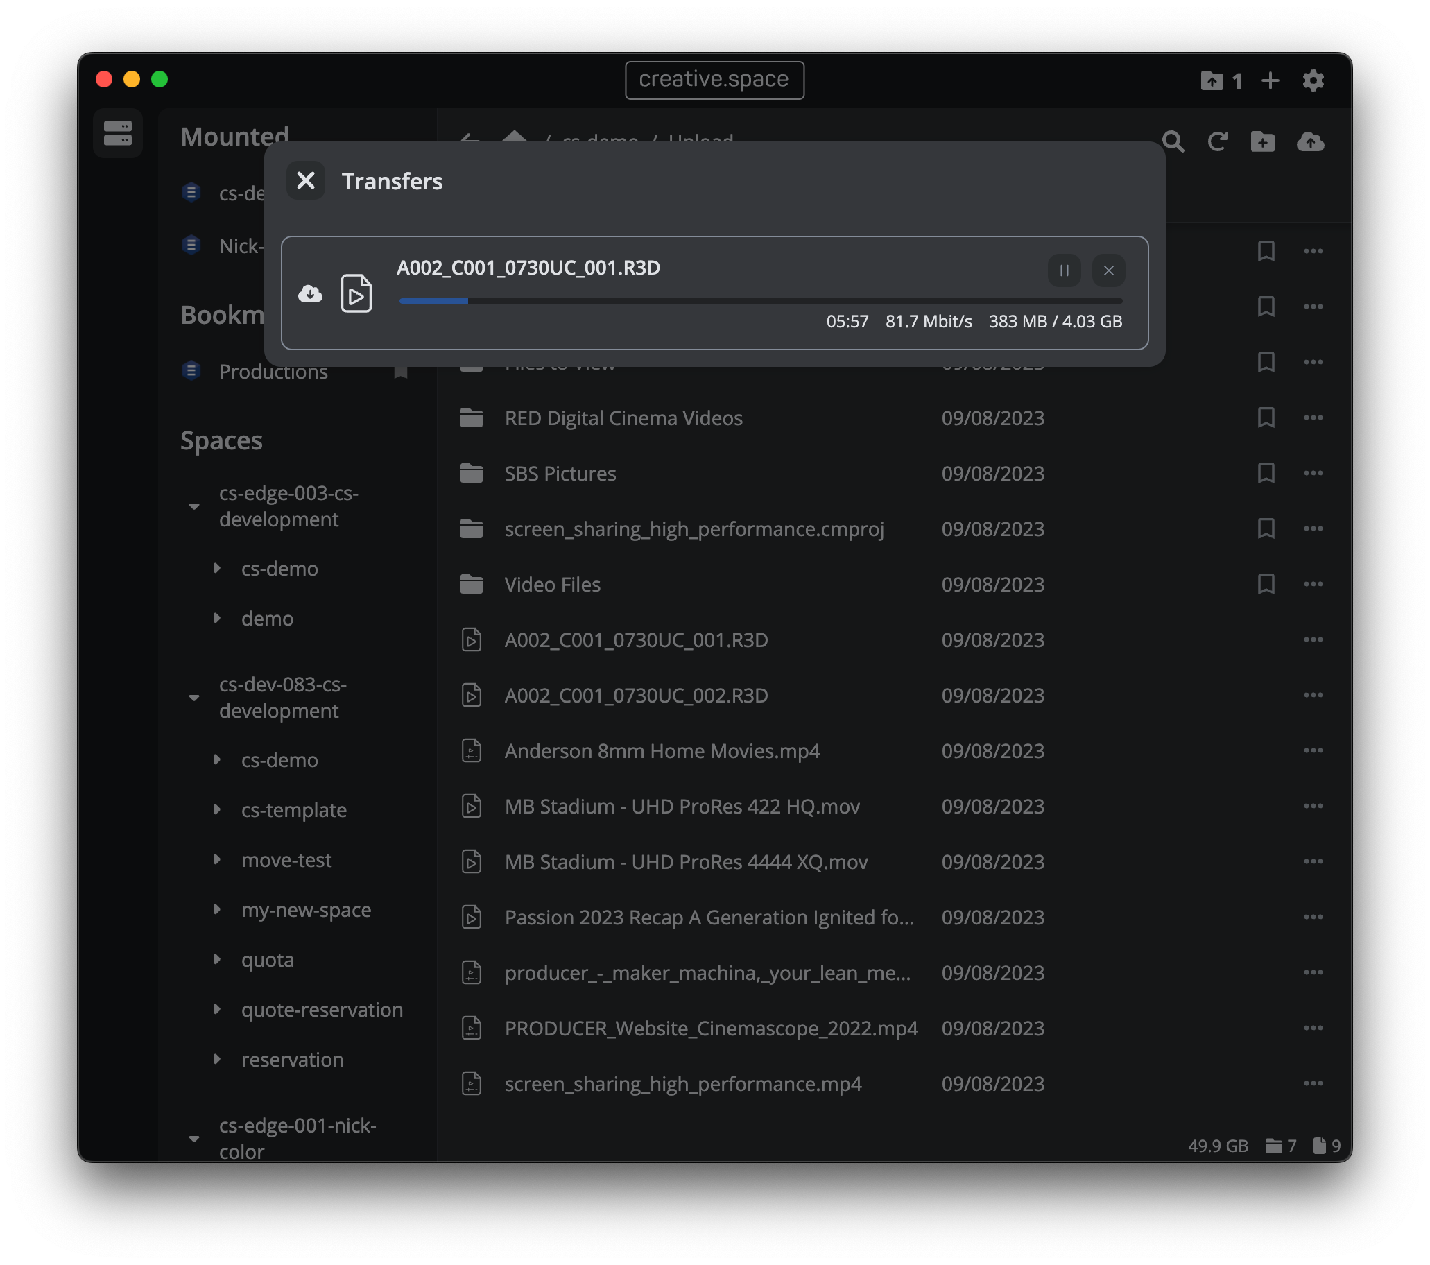Select the my-new-space space
The width and height of the screenshot is (1430, 1265).
click(307, 910)
